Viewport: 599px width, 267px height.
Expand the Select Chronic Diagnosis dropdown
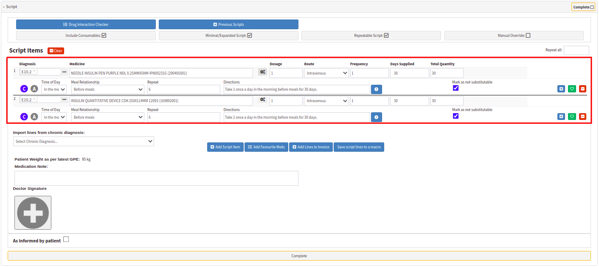[83, 141]
